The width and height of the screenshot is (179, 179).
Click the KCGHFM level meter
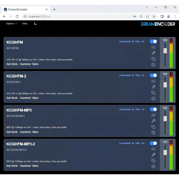pos(171,53)
